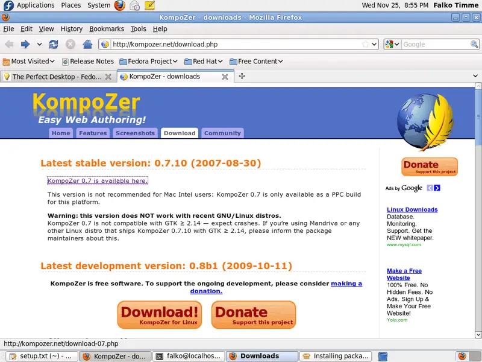The image size is (482, 362).
Task: Open the File menu
Action: click(x=8, y=29)
